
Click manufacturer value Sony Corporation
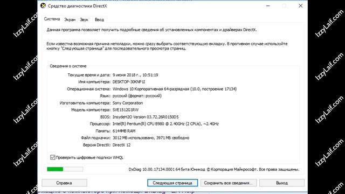point(128,103)
